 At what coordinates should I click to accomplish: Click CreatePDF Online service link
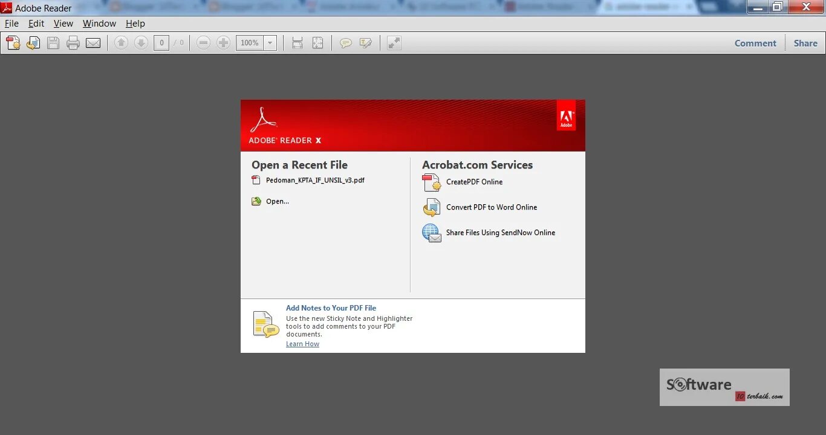click(x=474, y=182)
